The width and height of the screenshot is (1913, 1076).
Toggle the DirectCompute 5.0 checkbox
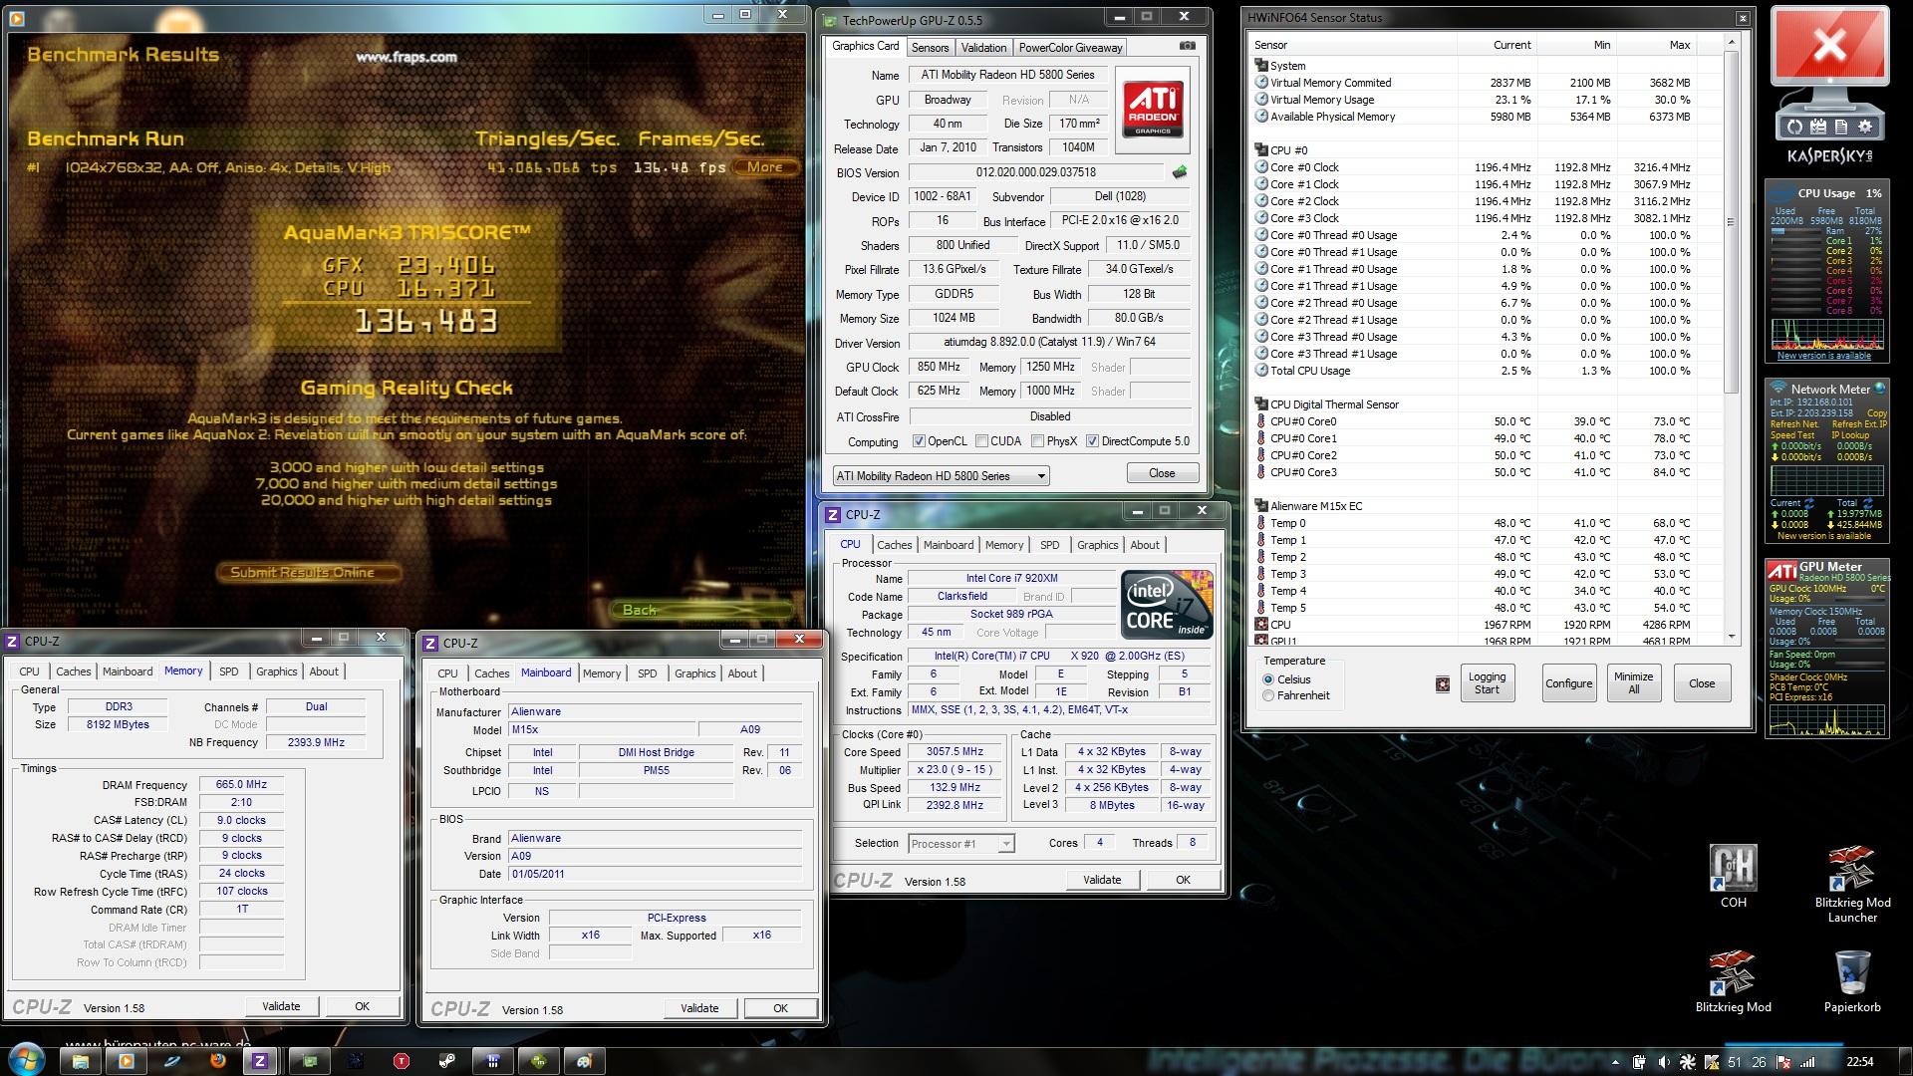tap(1092, 441)
